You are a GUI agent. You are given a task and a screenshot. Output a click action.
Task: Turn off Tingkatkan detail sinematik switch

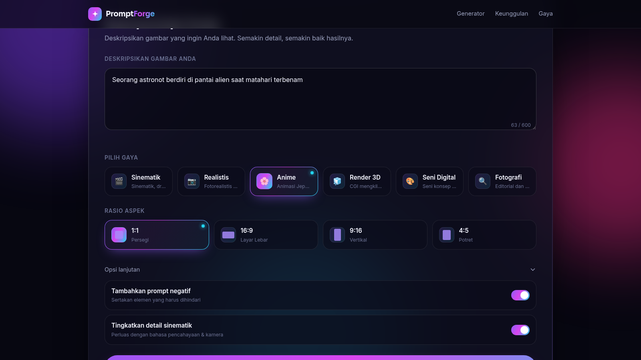pos(520,330)
